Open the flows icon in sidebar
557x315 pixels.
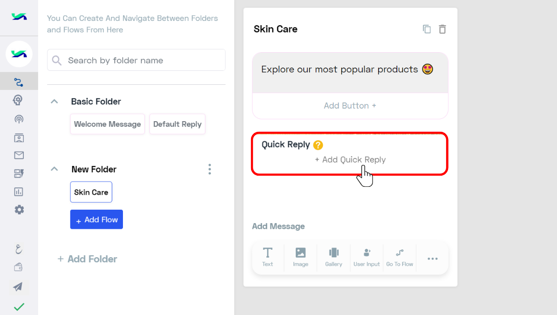coord(19,82)
